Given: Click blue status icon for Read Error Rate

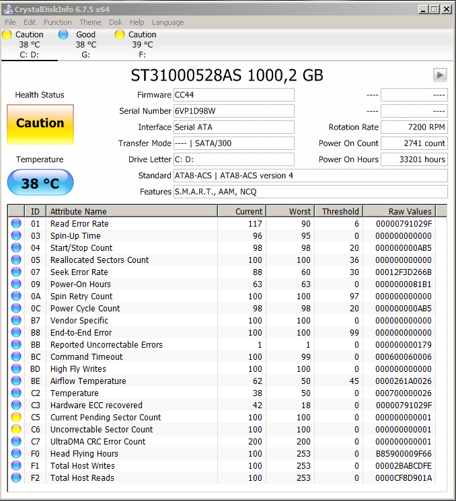Looking at the screenshot, I should tap(16, 224).
